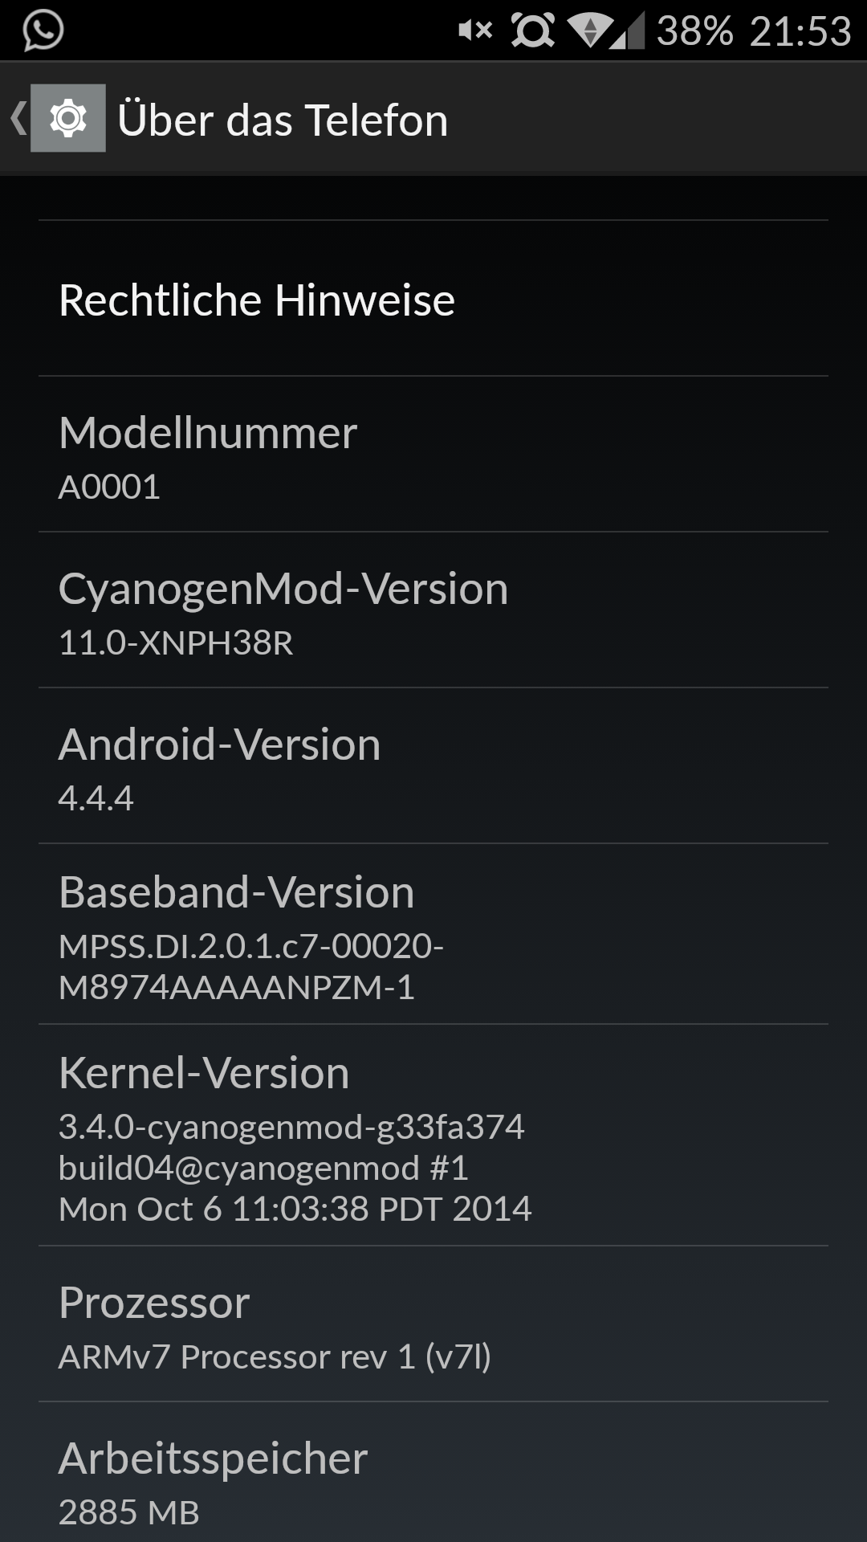
Task: Tap the Über das Telefon title
Action: click(x=283, y=120)
